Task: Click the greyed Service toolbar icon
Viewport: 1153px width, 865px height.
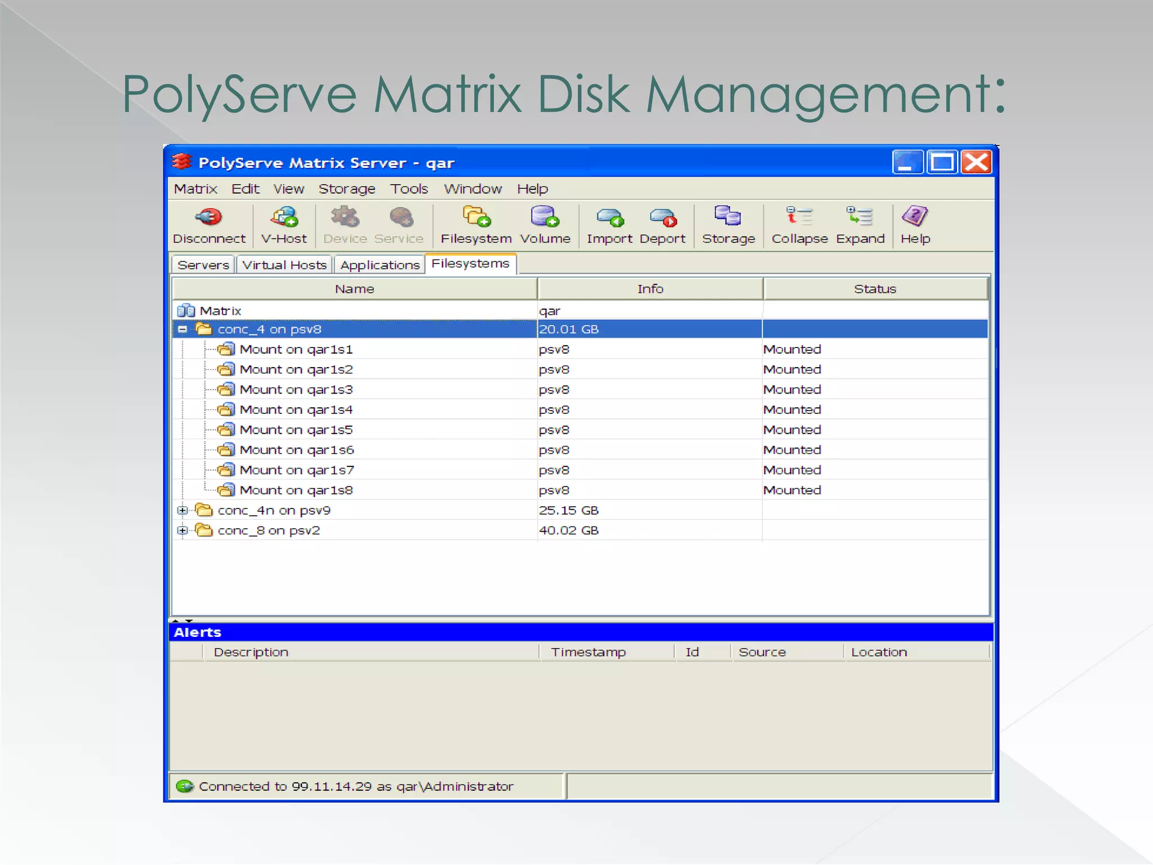Action: click(401, 217)
